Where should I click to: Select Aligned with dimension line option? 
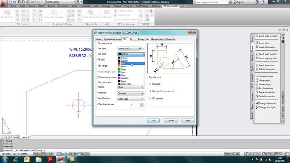tap(162, 91)
